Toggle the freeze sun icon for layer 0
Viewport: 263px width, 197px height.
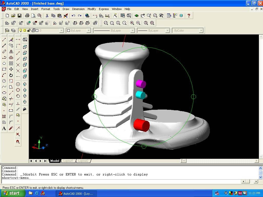(25, 30)
